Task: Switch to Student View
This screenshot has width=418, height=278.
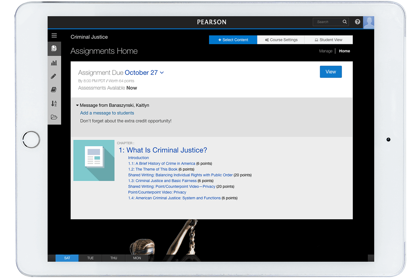Action: pos(328,40)
